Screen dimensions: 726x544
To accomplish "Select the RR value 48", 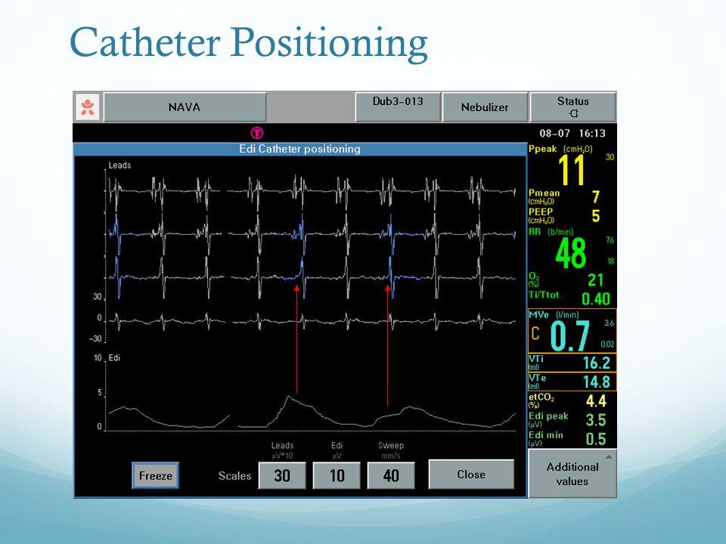I will (571, 254).
